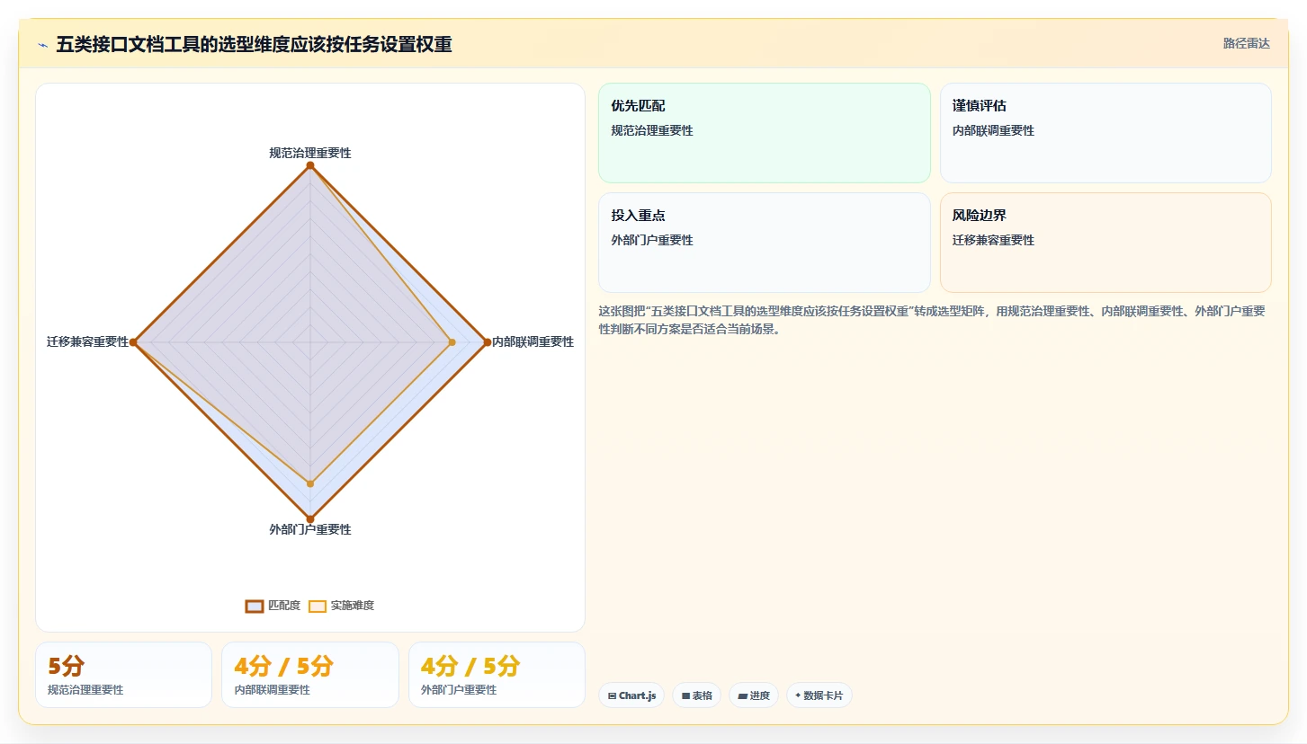Click the radar point at 迁移兼容重要性 vertex
1307x744 pixels.
[133, 342]
